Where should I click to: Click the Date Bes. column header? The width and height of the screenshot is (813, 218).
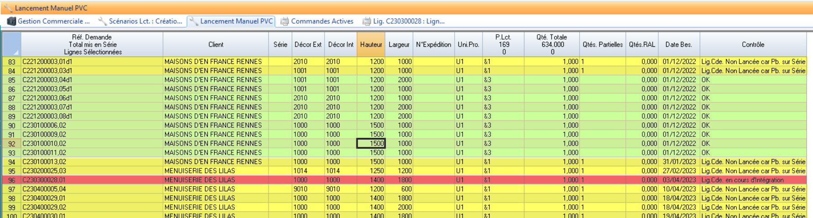click(678, 45)
